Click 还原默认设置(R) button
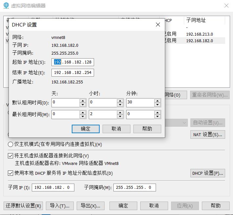The image size is (233, 215). click(23, 206)
